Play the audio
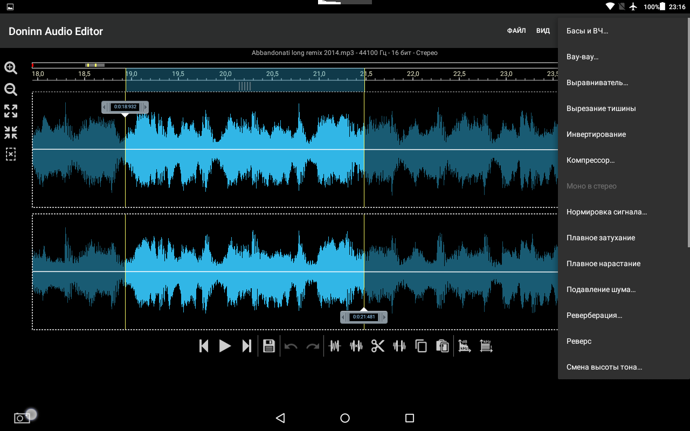Screen dimensions: 690x431 point(225,346)
